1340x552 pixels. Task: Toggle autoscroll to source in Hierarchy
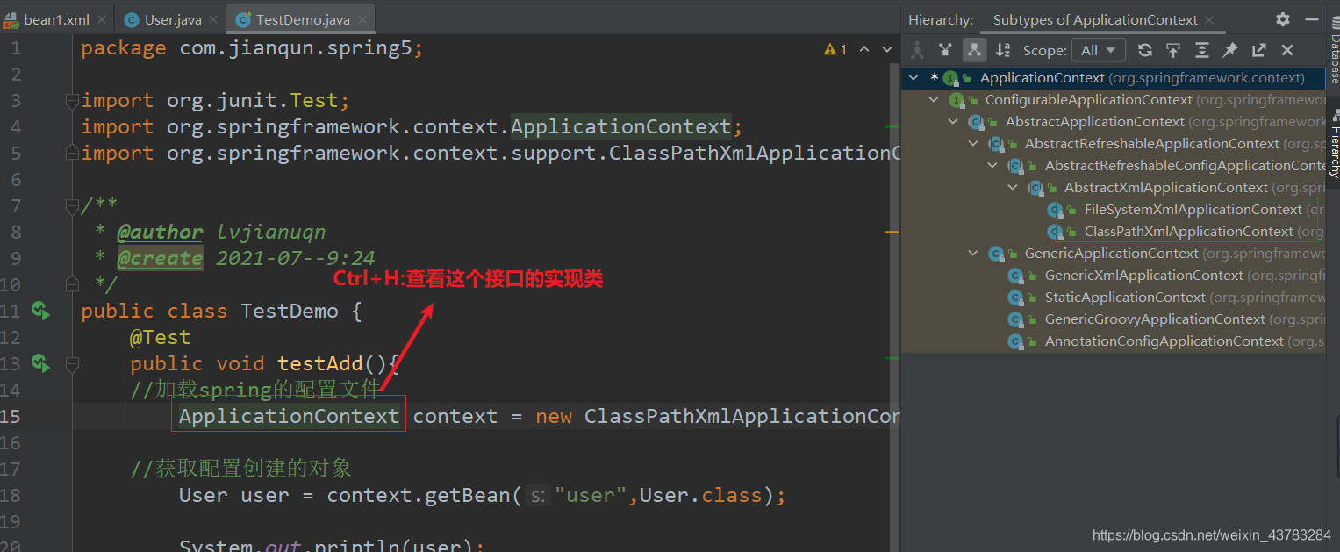(x=1173, y=50)
